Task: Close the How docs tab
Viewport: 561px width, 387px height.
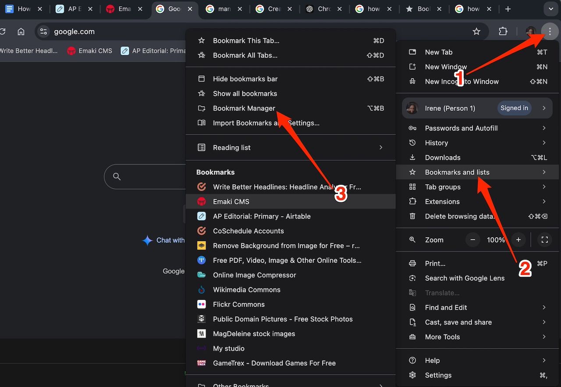Action: (40, 9)
